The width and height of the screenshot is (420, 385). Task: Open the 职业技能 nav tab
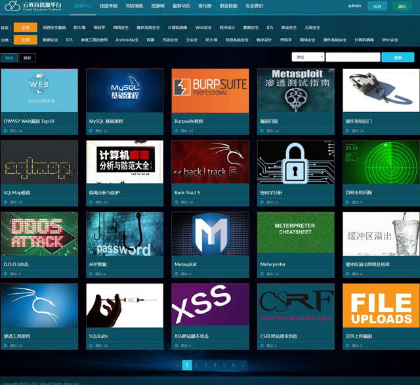[x=228, y=6]
